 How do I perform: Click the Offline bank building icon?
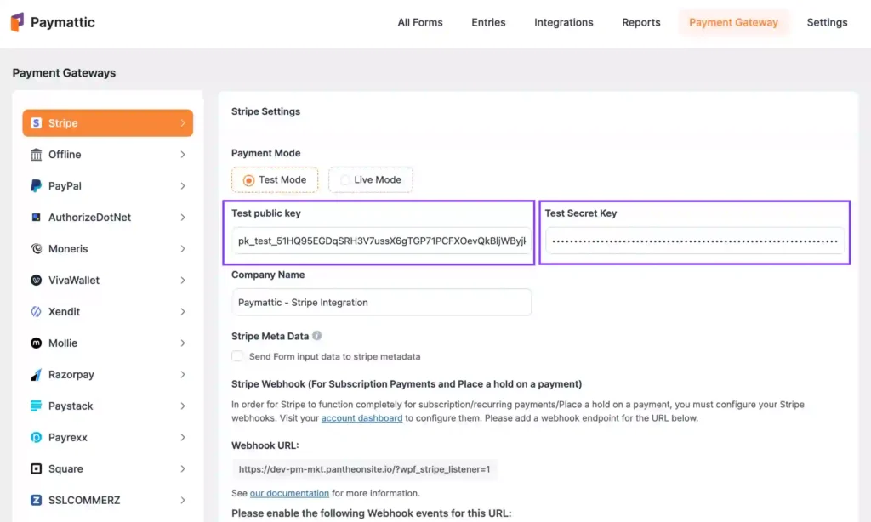click(36, 155)
